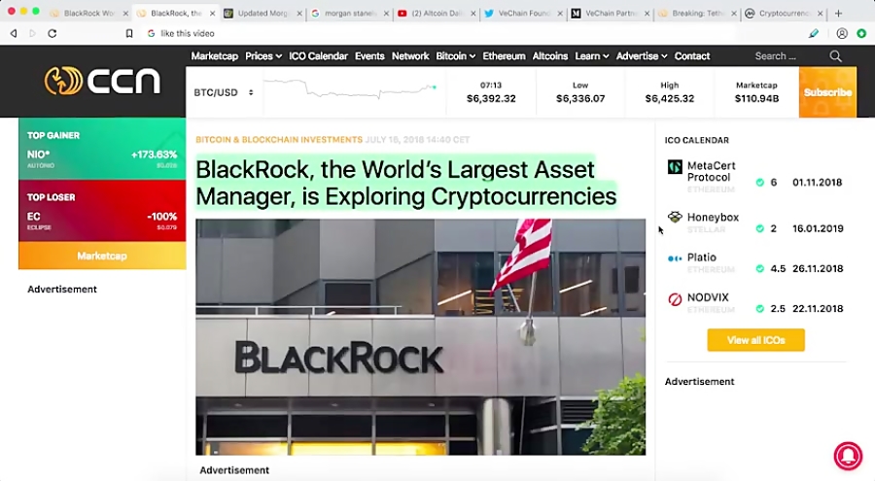Open the Events nav item
The width and height of the screenshot is (875, 481).
(369, 55)
